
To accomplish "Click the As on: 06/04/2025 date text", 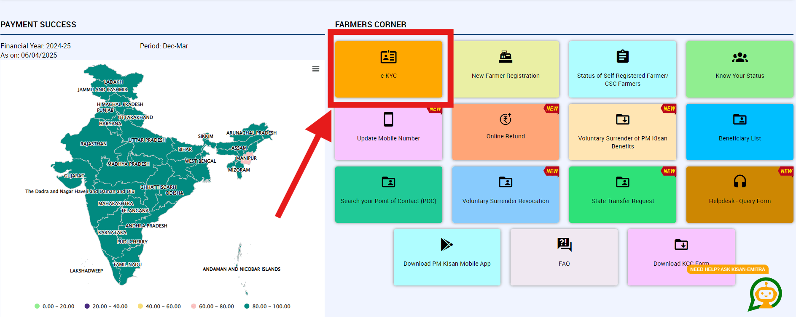I will pos(29,55).
